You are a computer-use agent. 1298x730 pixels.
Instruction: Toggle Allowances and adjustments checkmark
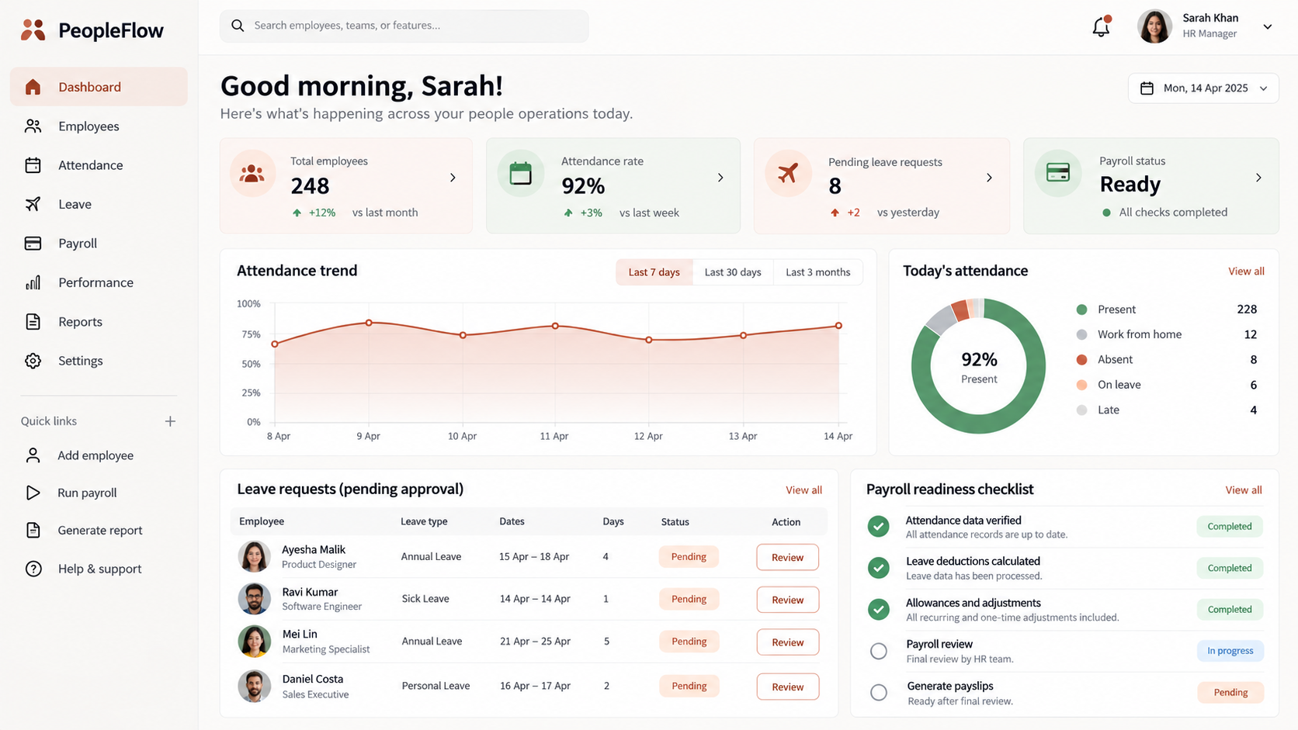pos(879,610)
